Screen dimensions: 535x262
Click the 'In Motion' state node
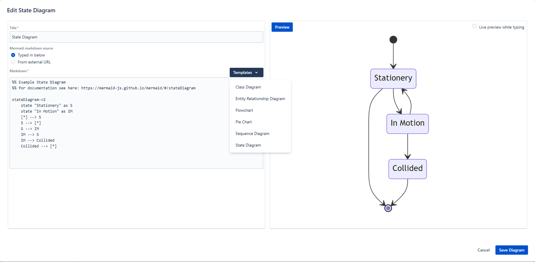click(407, 124)
